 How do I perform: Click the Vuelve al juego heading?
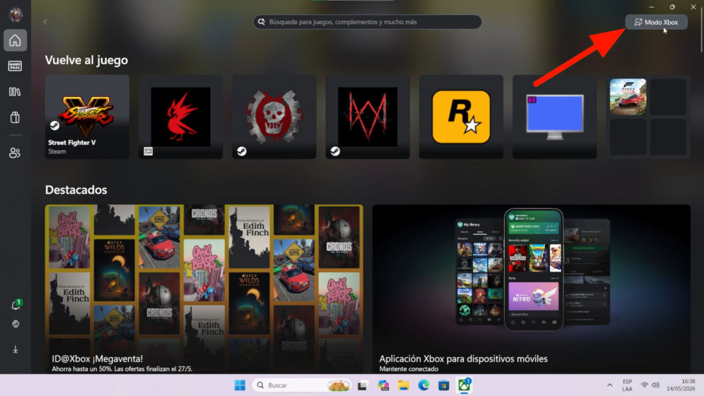tap(87, 60)
